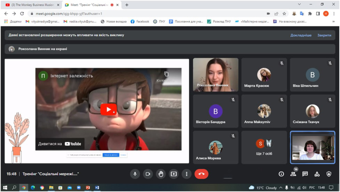Screen dimensions: 340x192
Task: Open the activities icon
Action: 317,174
